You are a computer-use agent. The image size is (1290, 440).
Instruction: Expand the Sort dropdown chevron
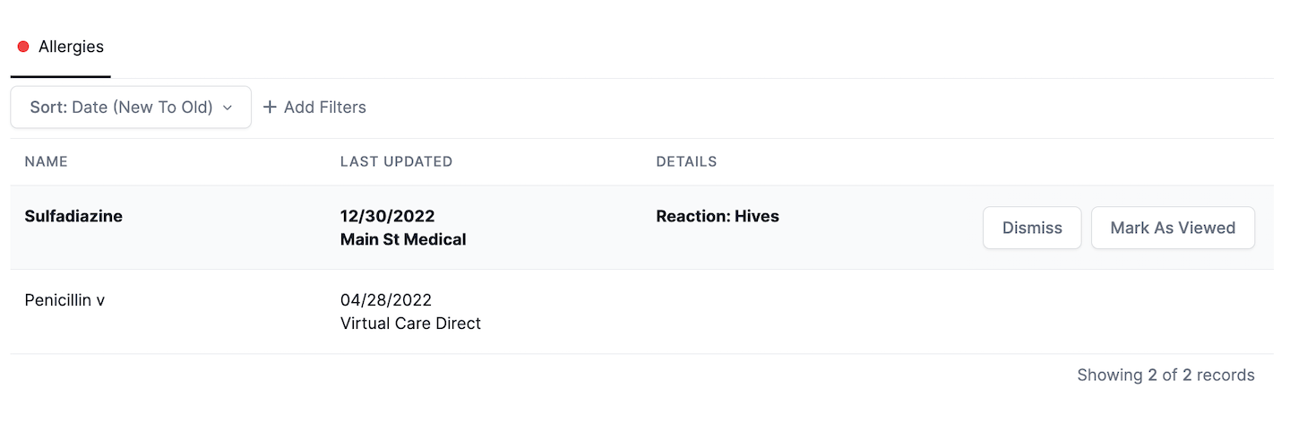tap(228, 108)
